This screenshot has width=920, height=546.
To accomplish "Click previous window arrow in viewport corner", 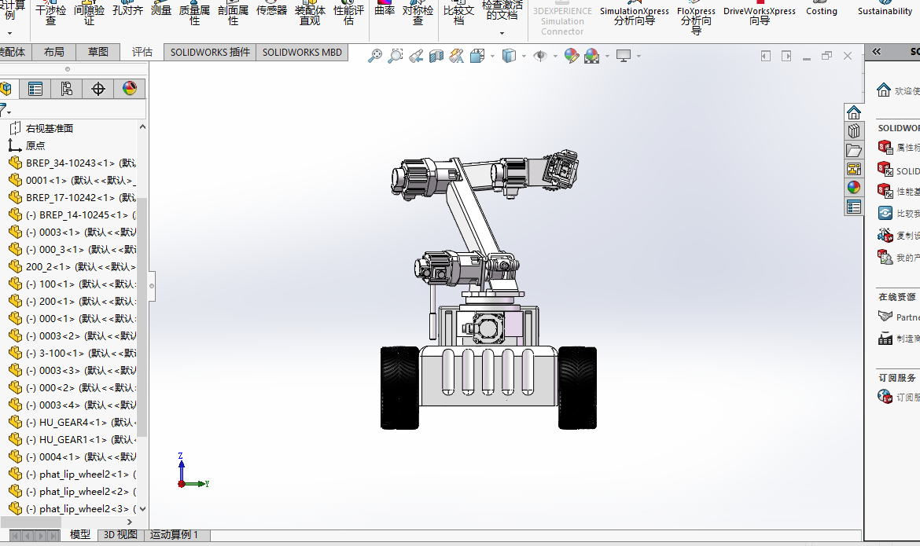I will [766, 56].
